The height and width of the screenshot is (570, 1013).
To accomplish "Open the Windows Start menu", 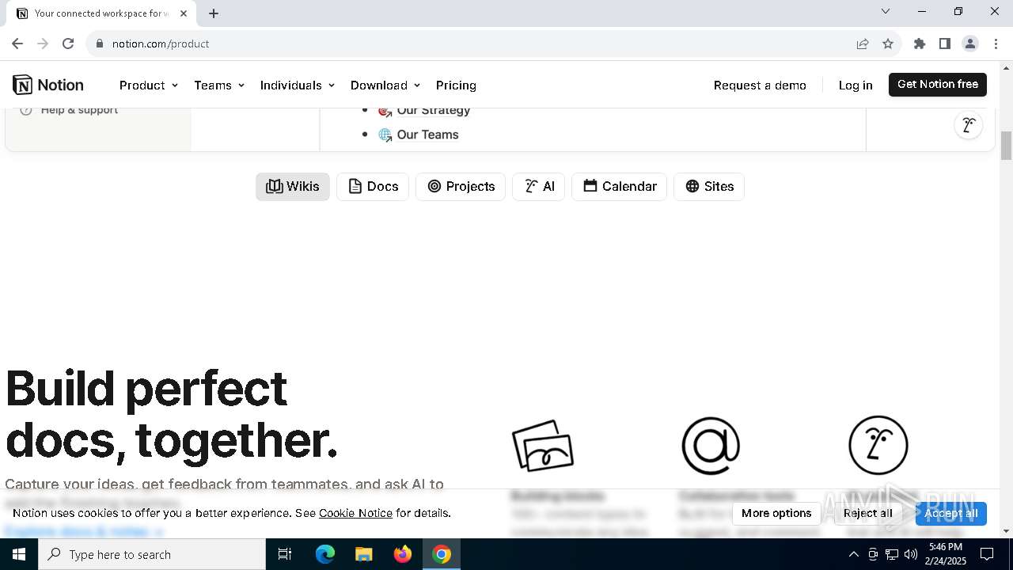I will click(x=19, y=554).
